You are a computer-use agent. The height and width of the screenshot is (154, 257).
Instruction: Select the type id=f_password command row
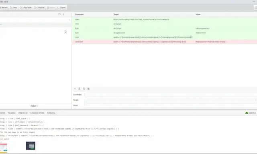[164, 33]
